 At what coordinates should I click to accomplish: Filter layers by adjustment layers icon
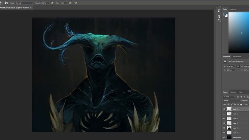(x=241, y=96)
